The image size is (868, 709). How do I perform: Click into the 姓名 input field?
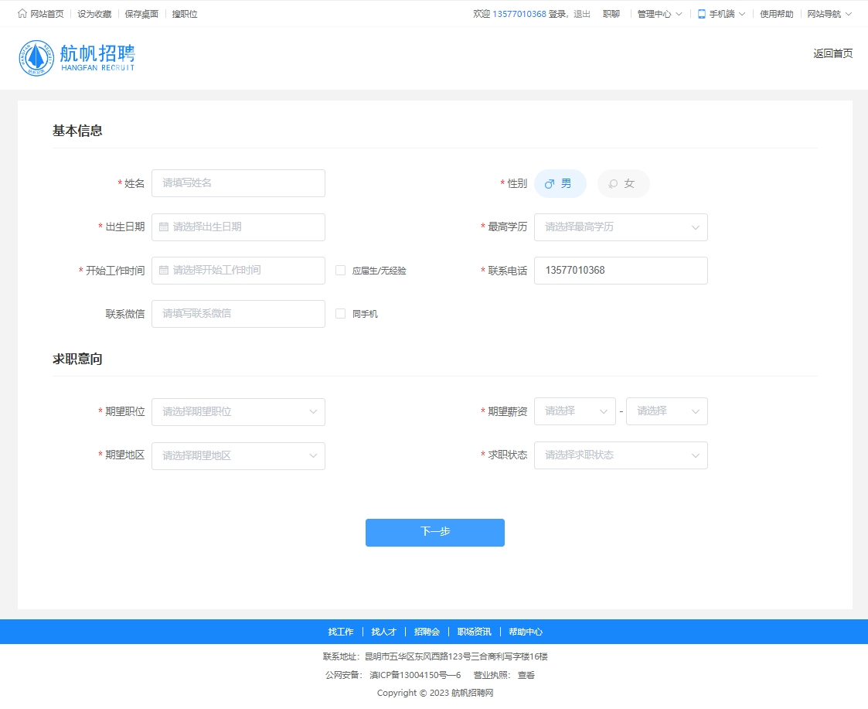tap(238, 183)
